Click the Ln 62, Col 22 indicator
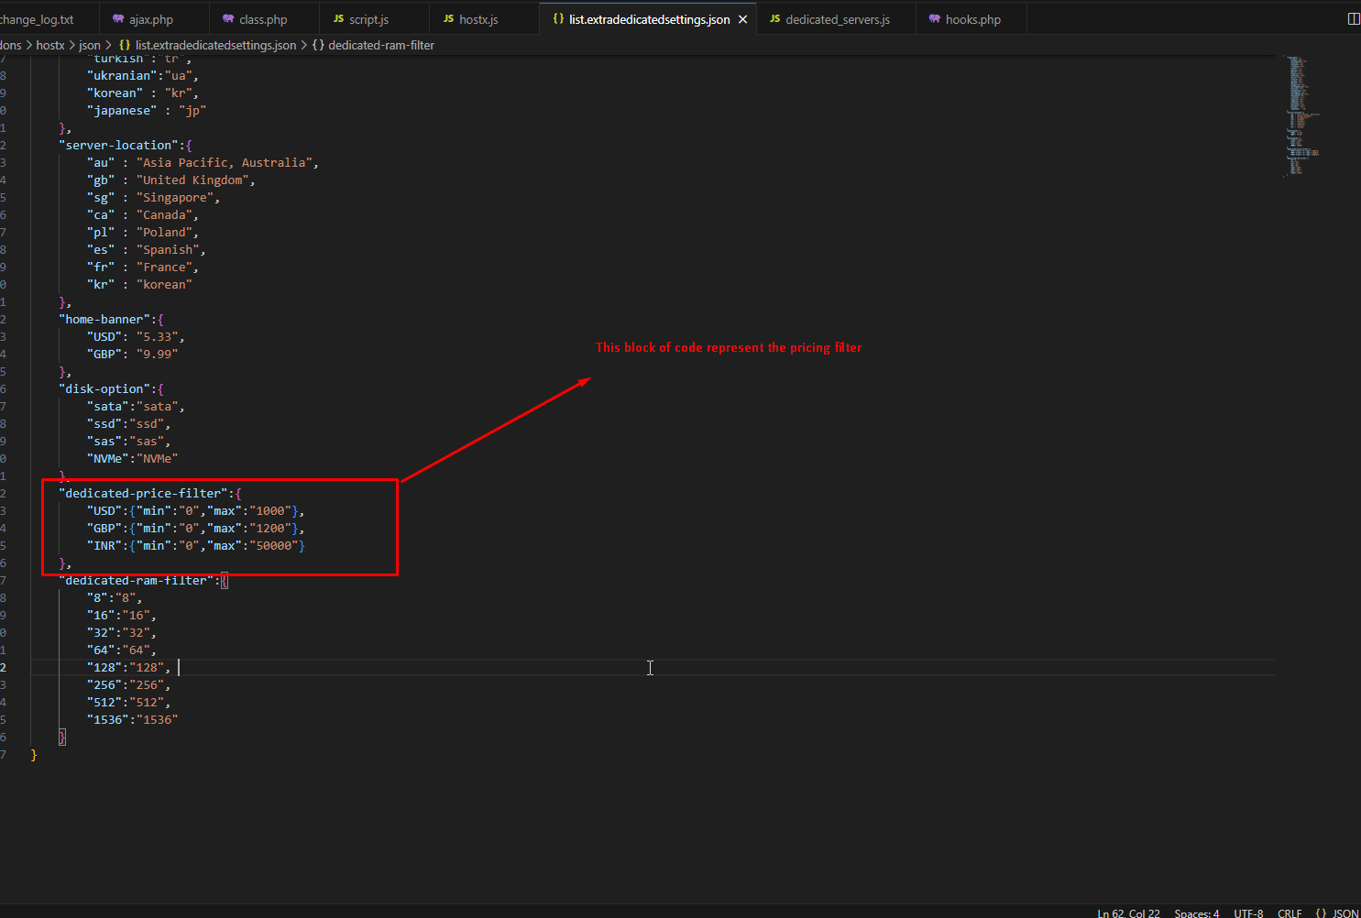The height and width of the screenshot is (918, 1361). [x=1128, y=913]
